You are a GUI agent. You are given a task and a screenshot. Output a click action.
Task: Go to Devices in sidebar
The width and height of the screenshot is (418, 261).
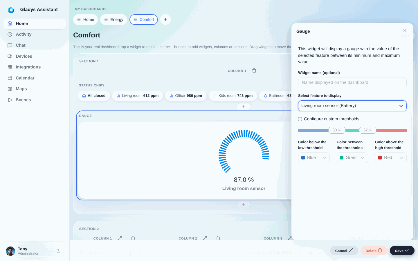[x=35, y=56]
